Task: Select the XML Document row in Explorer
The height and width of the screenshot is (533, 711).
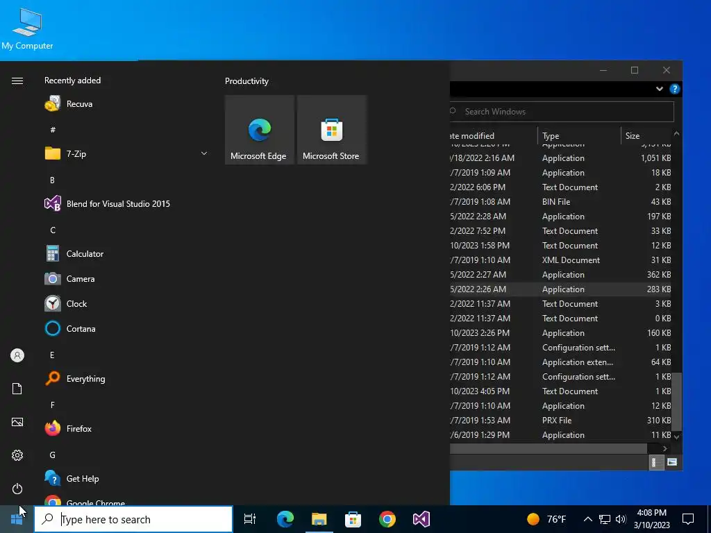Action: coord(562,260)
